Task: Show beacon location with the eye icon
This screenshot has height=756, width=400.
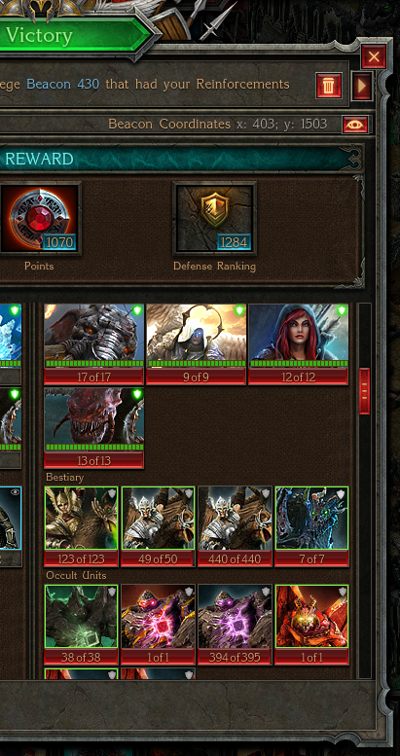Action: pos(355,125)
